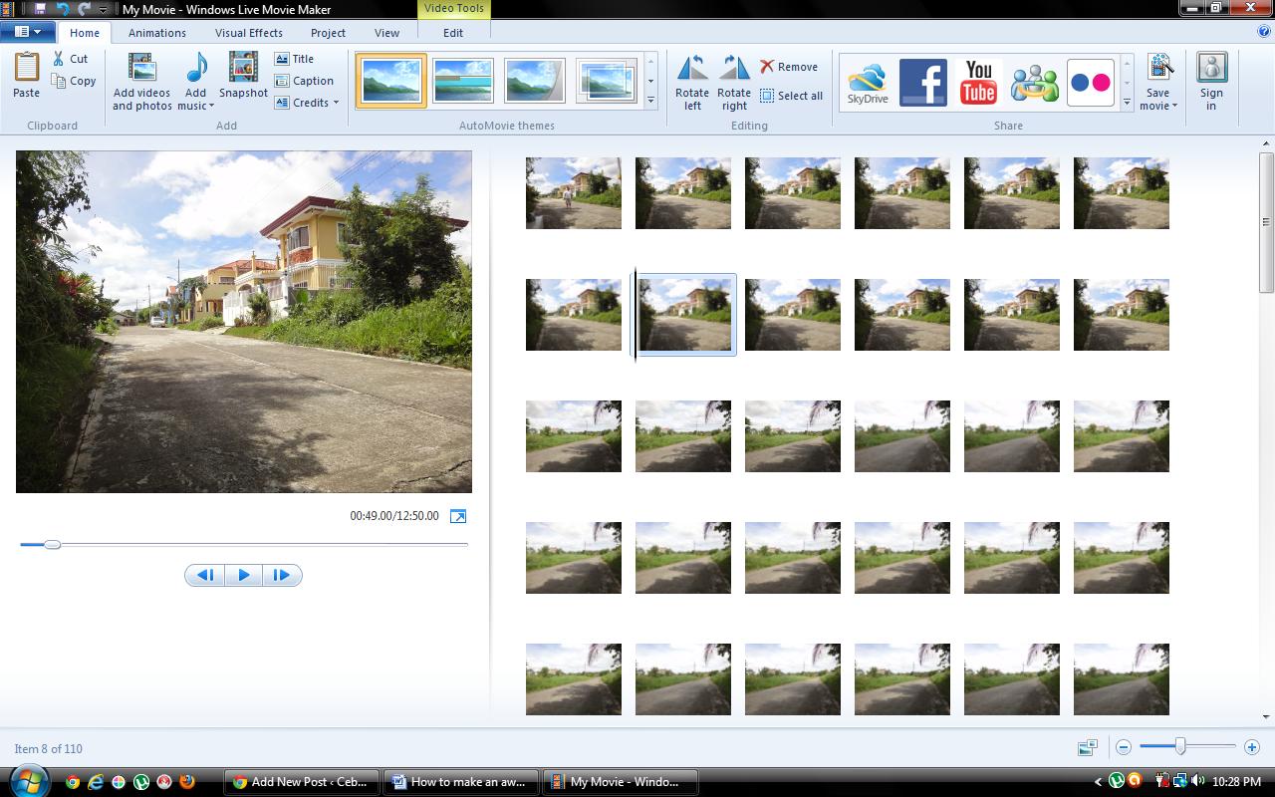Screen dimensions: 1275x797
Task: Open the Save movie dropdown
Action: pos(1158,106)
